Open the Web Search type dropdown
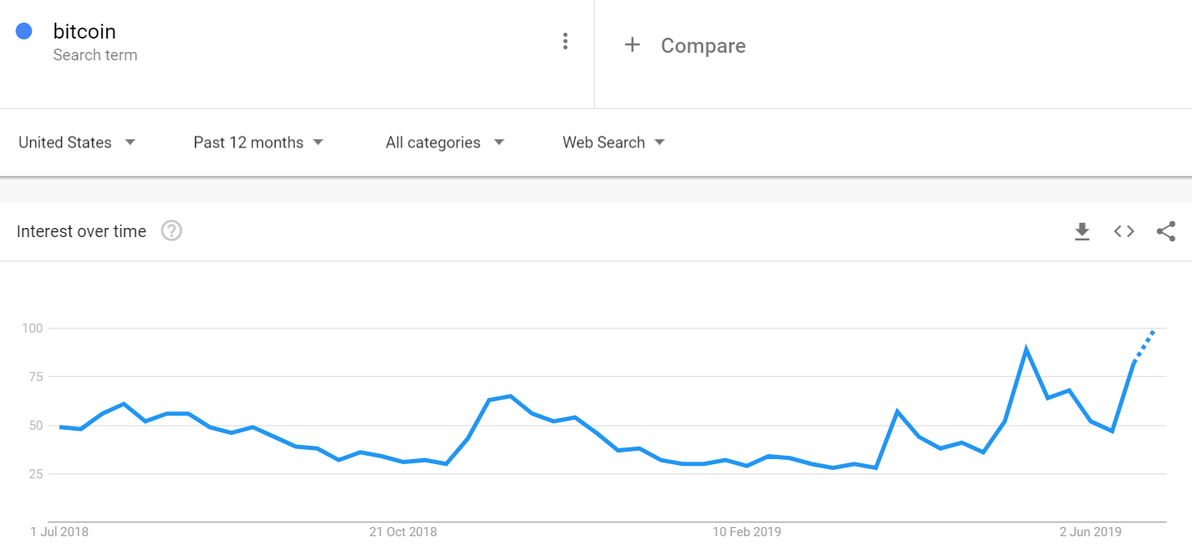1192x558 pixels. pos(613,142)
